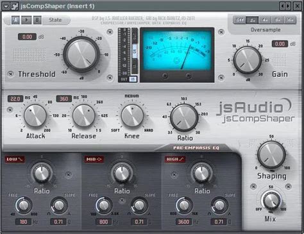Switch level meter to OUT
The image size is (304, 234).
pyautogui.click(x=124, y=79)
